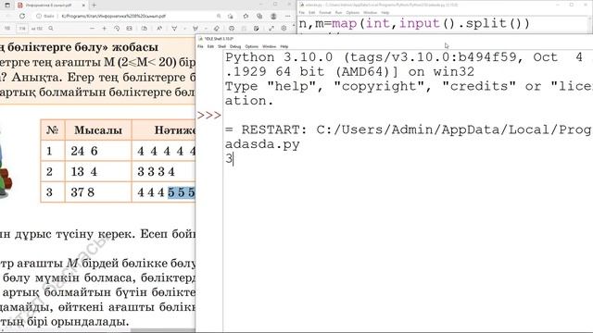The height and width of the screenshot is (333, 593).
Task: Open Window menu in IDLE editor window
Action: 370,12
